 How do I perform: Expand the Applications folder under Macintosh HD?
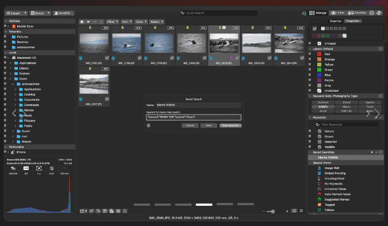pos(10,63)
